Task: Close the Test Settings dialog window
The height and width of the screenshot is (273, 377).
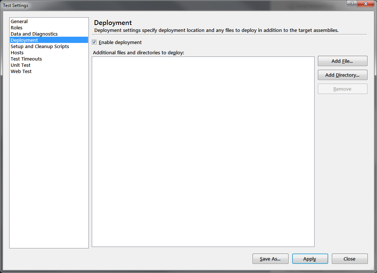Action: tap(366, 4)
